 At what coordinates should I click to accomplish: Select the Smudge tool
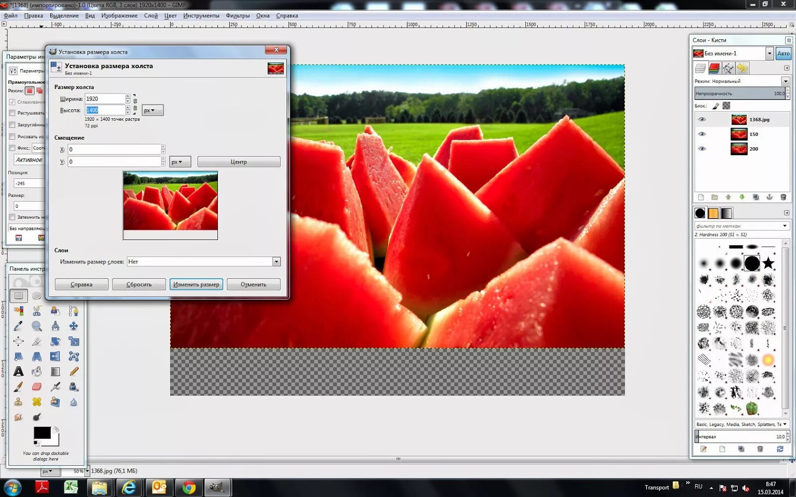click(x=18, y=417)
